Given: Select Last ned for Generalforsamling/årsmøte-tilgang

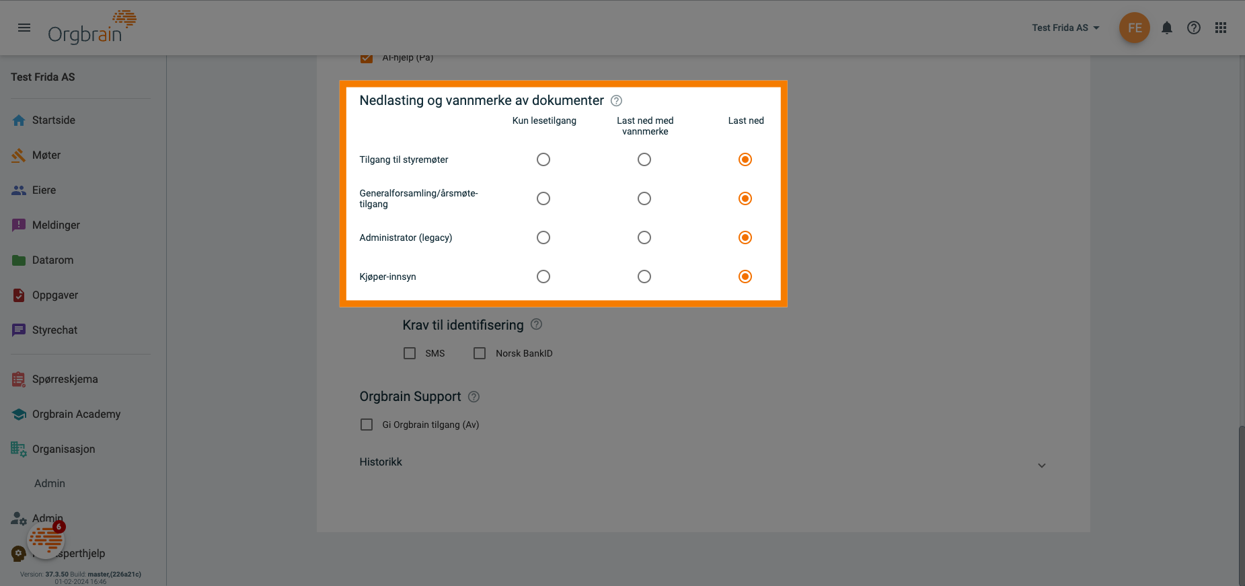Looking at the screenshot, I should coord(745,198).
